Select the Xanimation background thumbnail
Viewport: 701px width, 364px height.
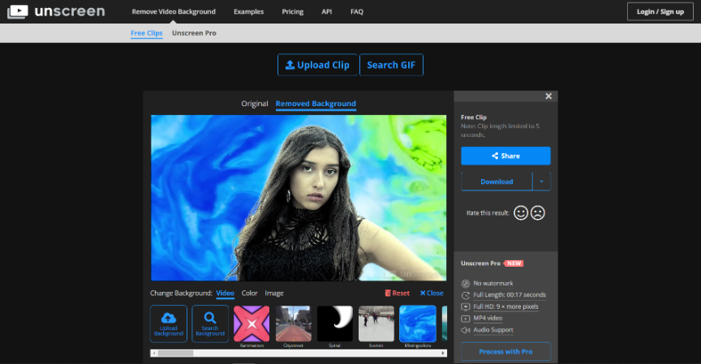[252, 323]
